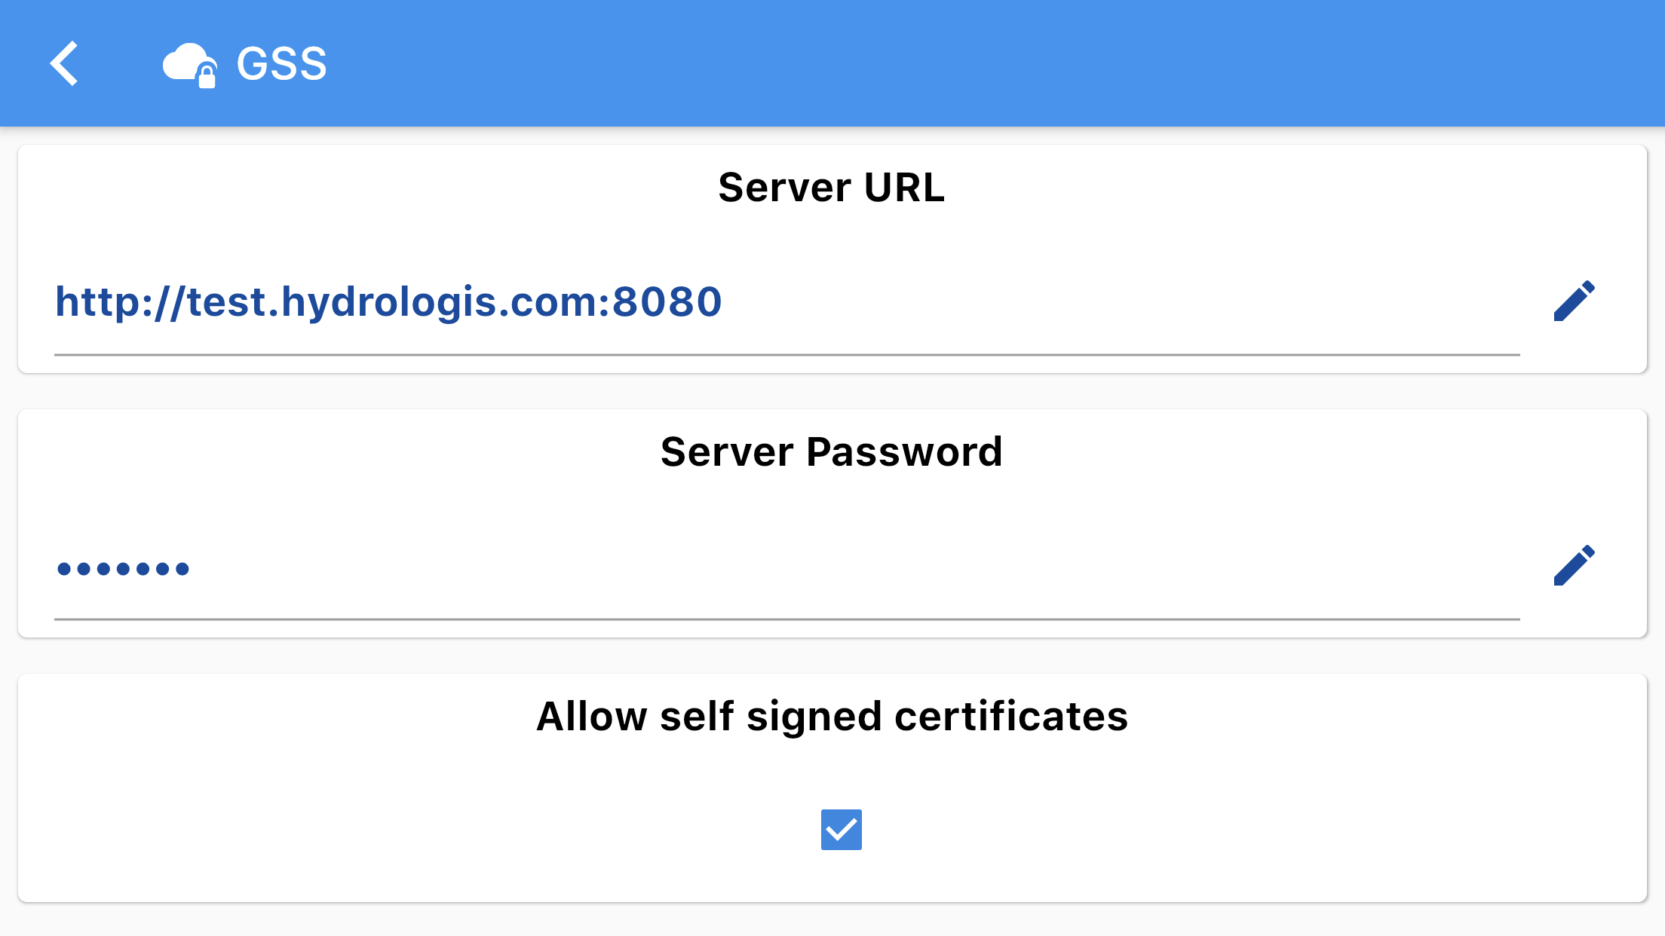Click the cloud with lock GSS icon
Viewport: 1665px width, 936px height.
[190, 66]
